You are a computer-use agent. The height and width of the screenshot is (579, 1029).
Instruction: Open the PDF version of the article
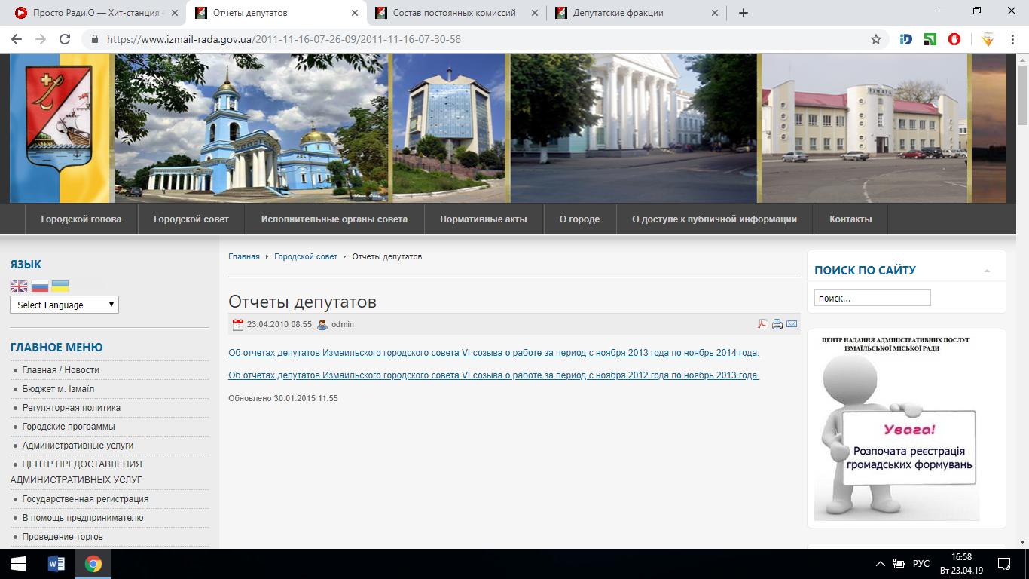[762, 324]
